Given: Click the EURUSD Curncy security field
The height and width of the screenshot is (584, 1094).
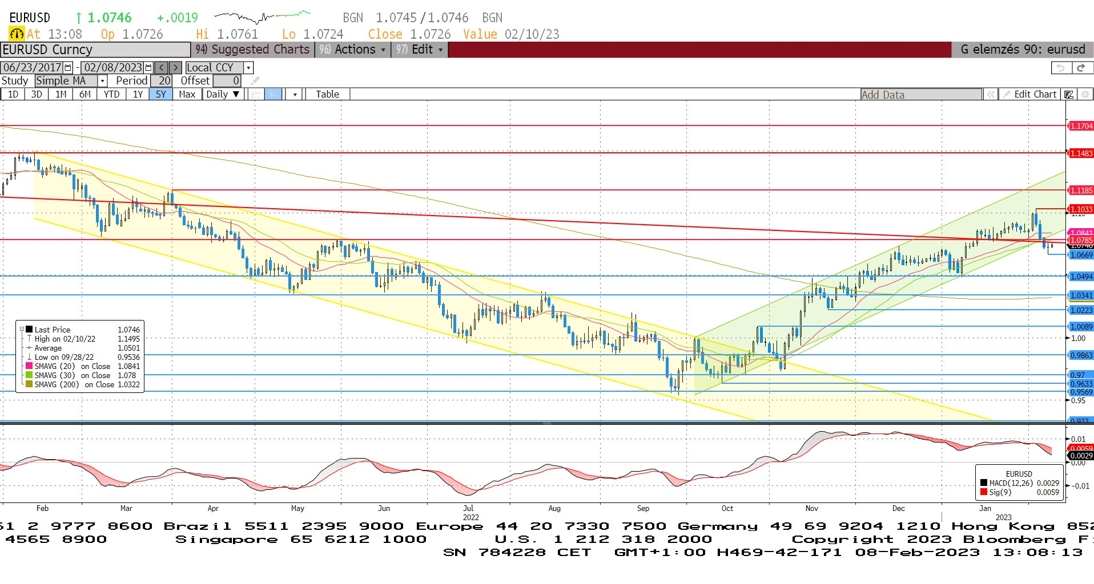Looking at the screenshot, I should [95, 50].
